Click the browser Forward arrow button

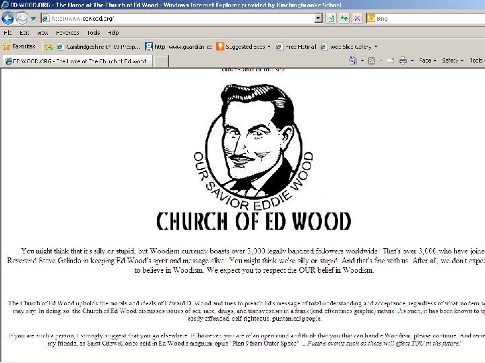[x=22, y=19]
